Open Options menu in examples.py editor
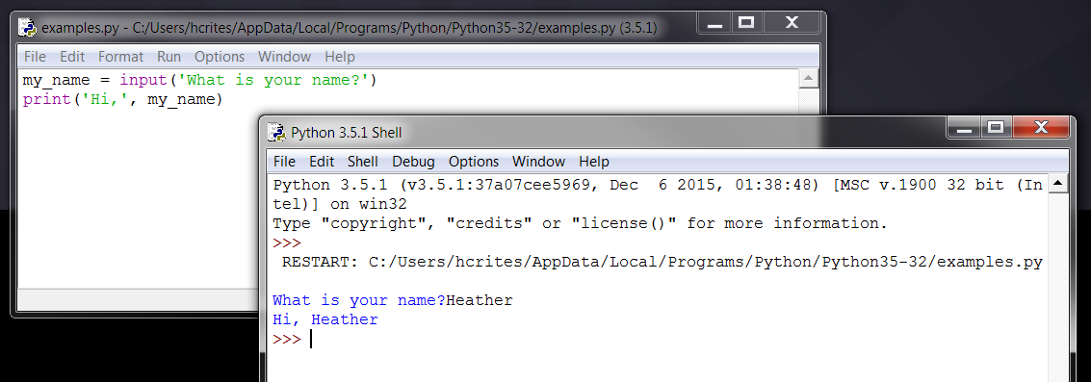This screenshot has width=1091, height=382. [x=220, y=57]
